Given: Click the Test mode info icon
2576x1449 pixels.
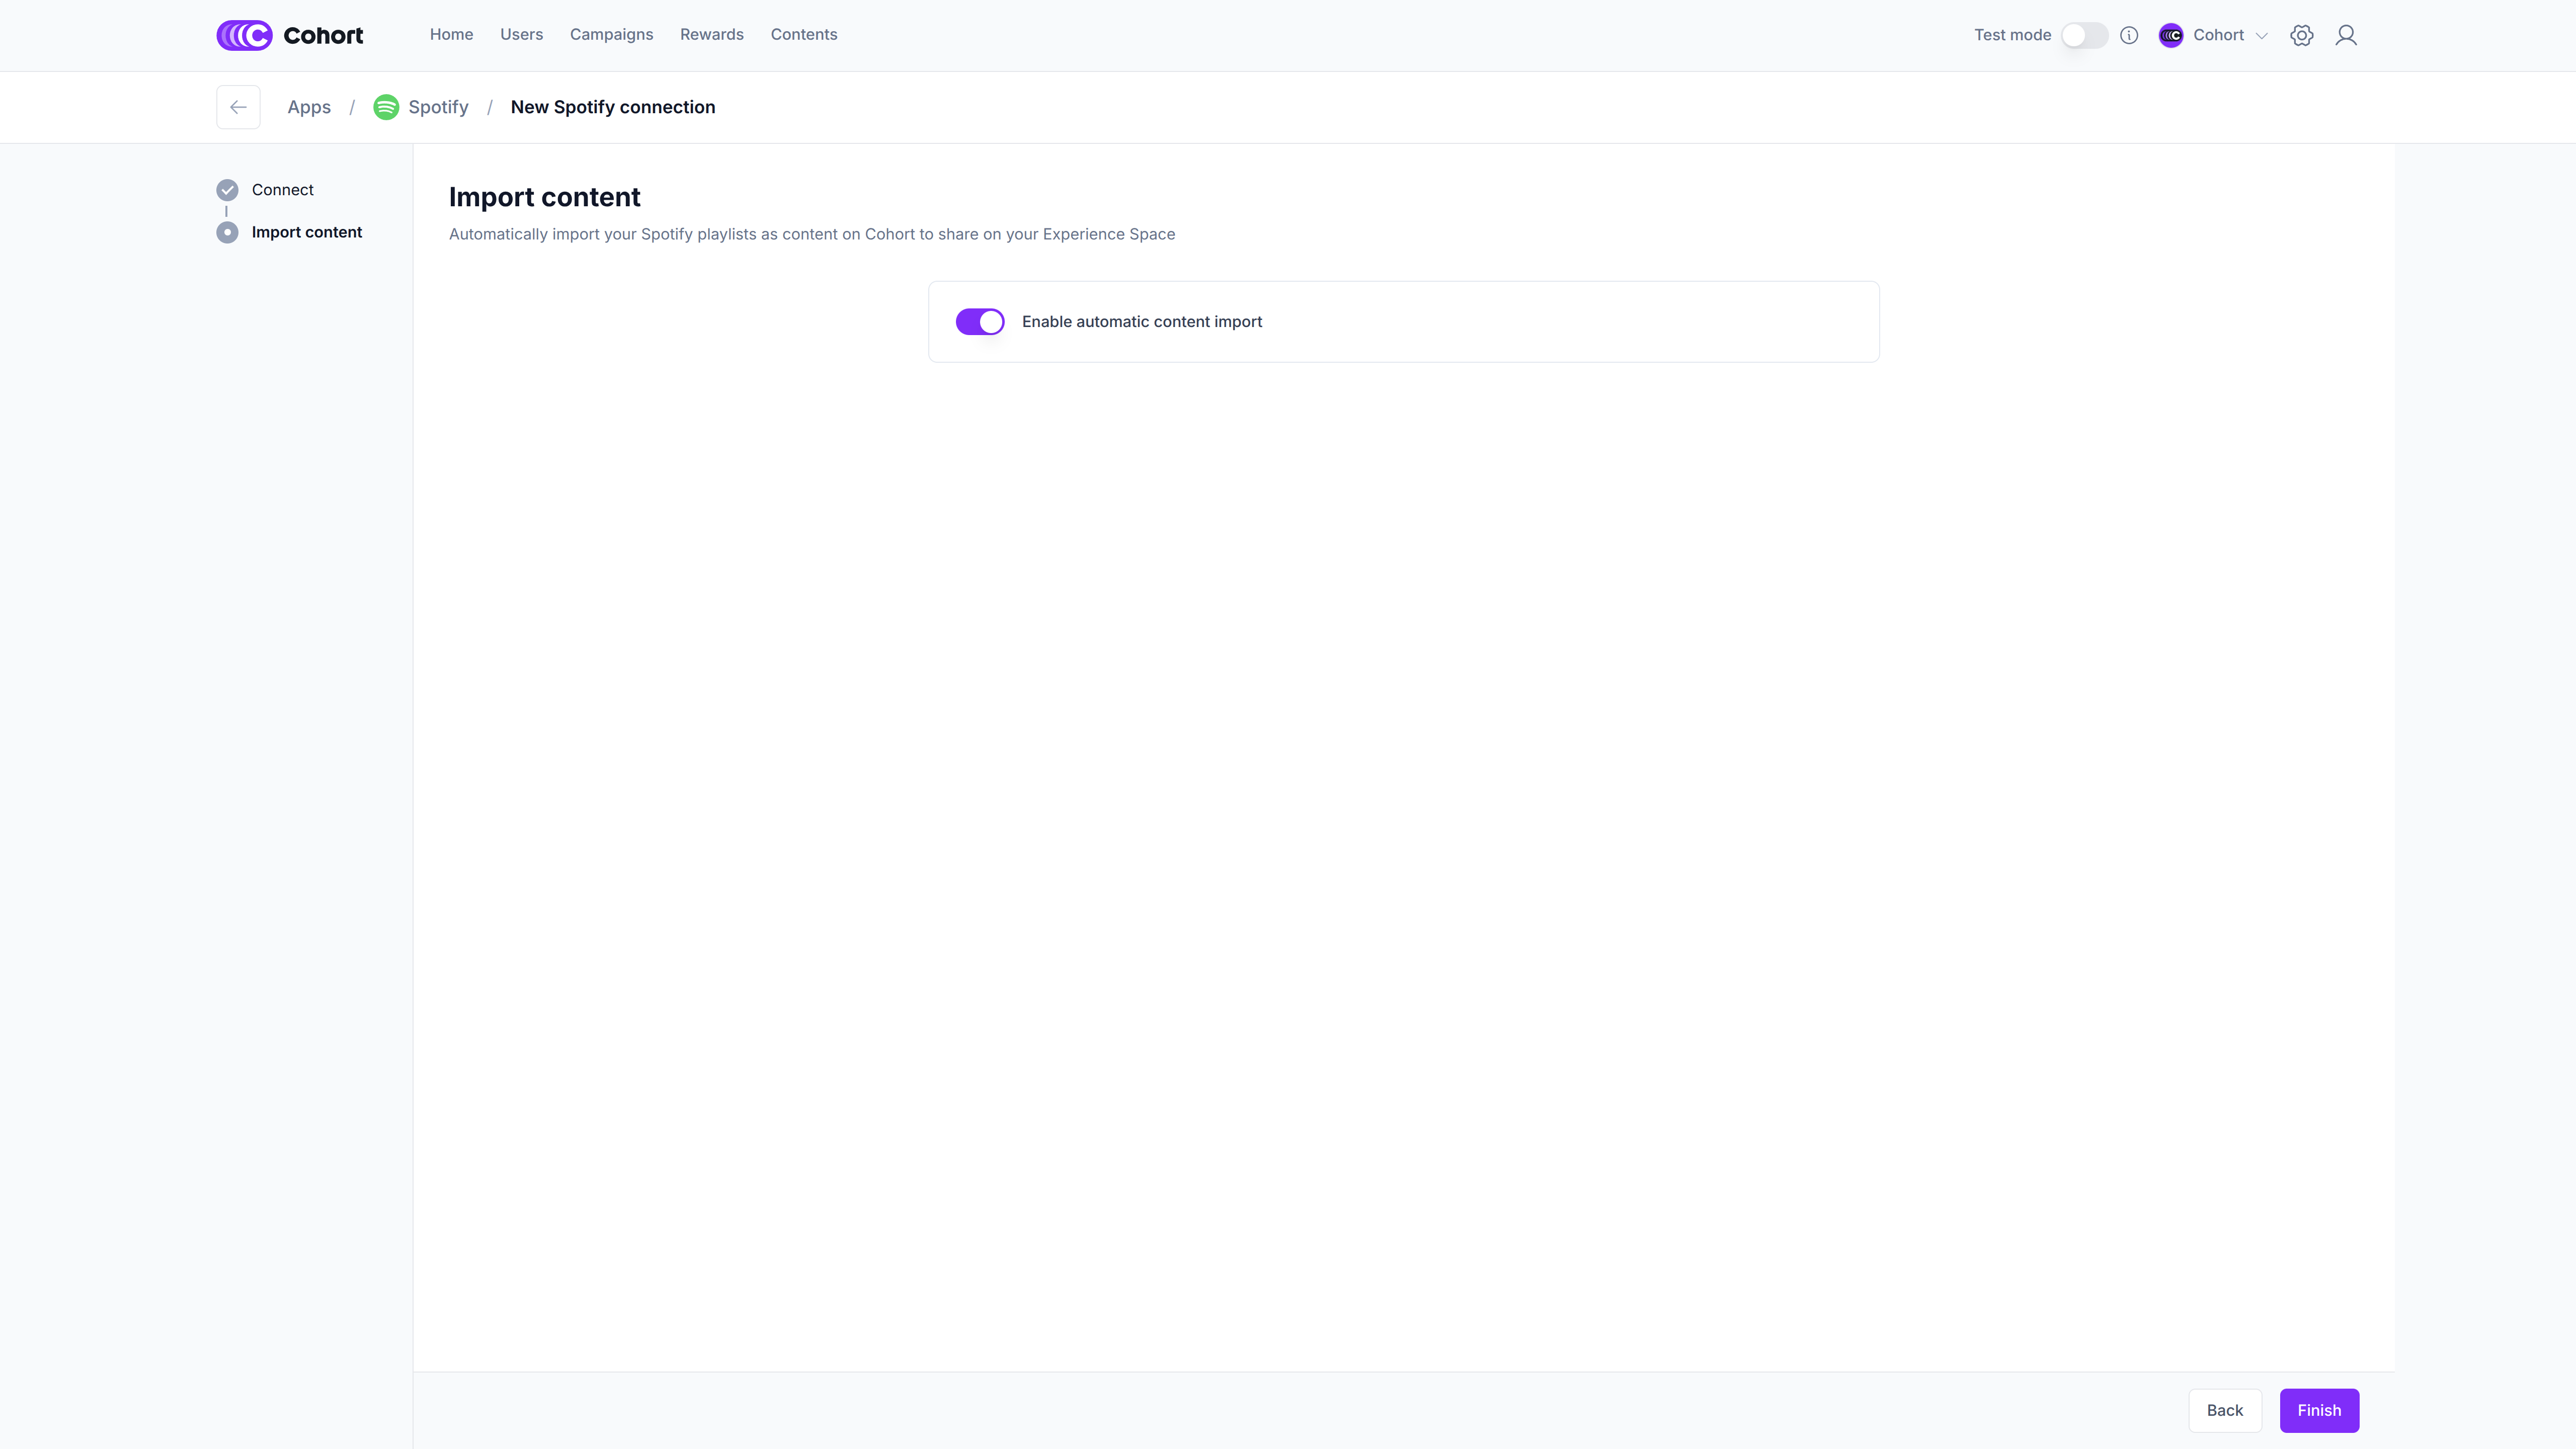Looking at the screenshot, I should tap(2129, 35).
